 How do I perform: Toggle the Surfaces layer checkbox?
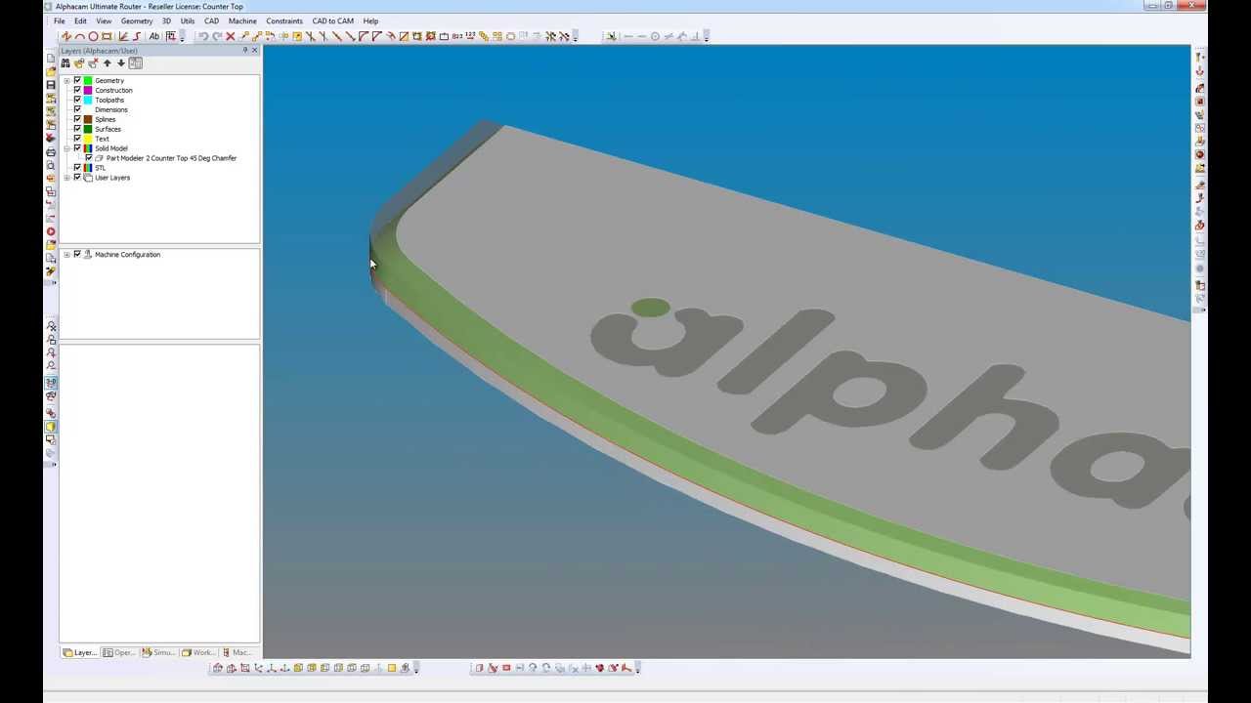click(x=77, y=129)
